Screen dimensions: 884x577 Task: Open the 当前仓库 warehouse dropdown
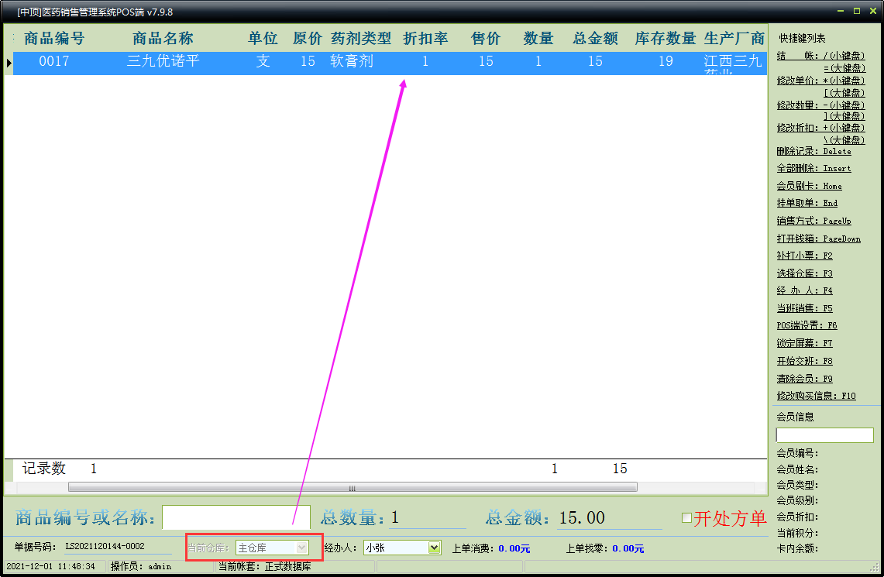[x=301, y=548]
